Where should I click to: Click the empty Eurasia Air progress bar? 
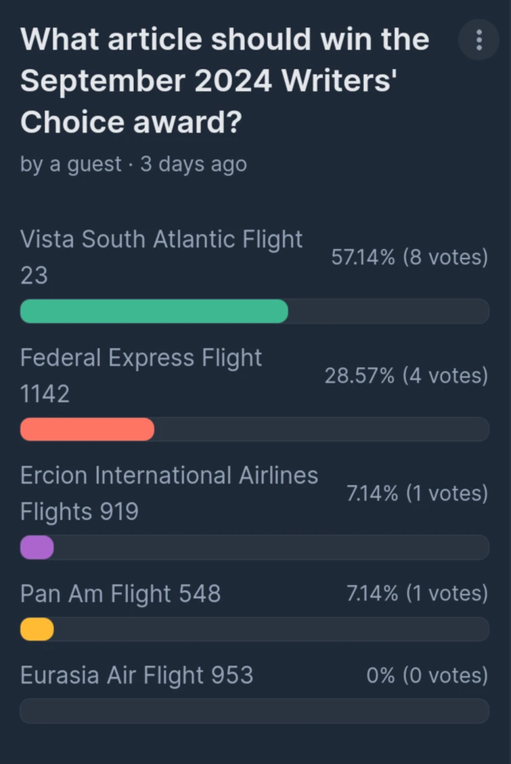(254, 710)
